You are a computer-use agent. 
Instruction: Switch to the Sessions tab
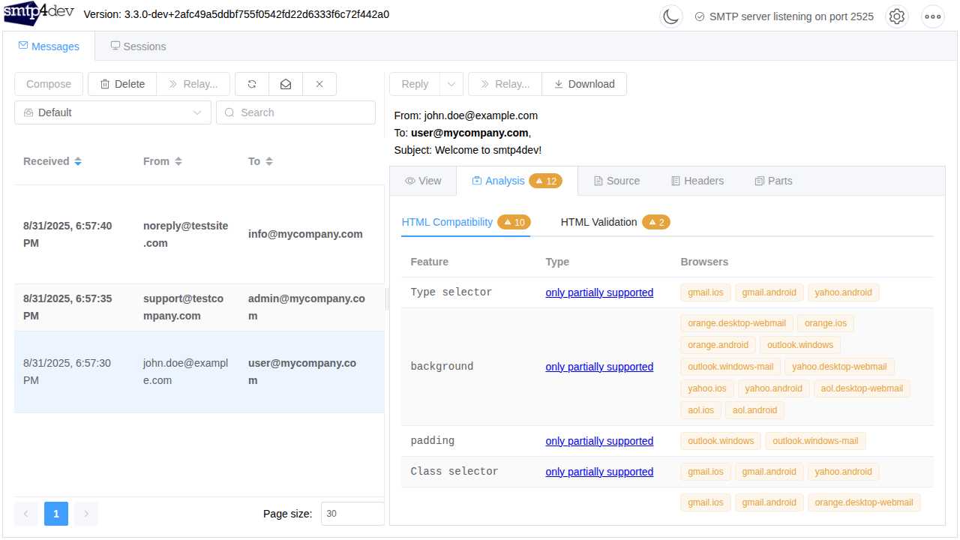138,46
